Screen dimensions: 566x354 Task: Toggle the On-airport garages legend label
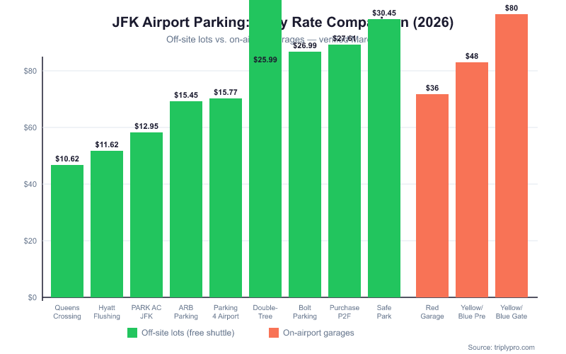[318, 332]
